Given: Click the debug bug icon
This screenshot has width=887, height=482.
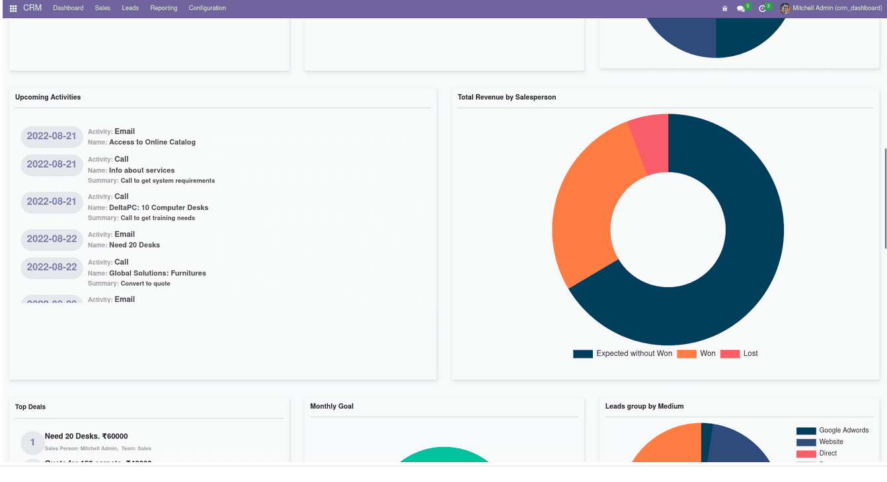Looking at the screenshot, I should click(x=725, y=9).
